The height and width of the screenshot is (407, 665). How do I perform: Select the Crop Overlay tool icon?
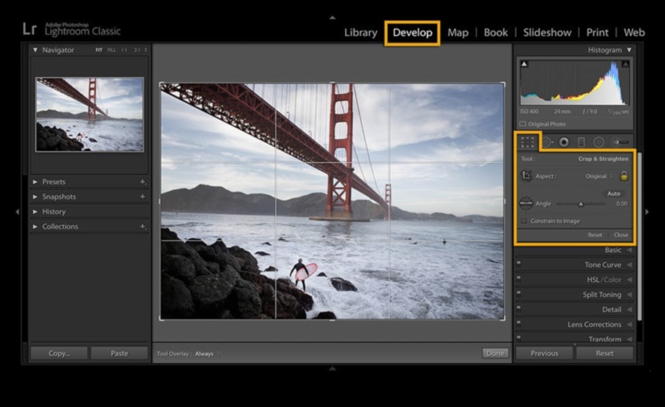(x=528, y=142)
